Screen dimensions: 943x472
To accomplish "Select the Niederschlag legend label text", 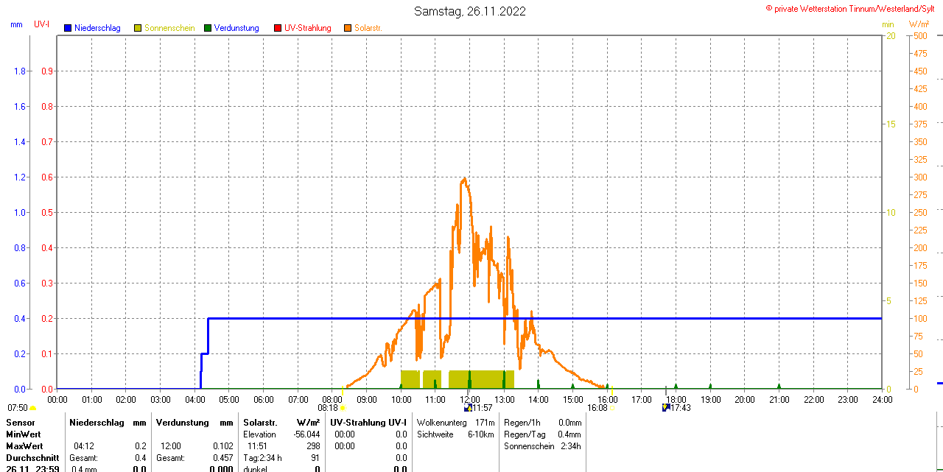I will 98,28.
